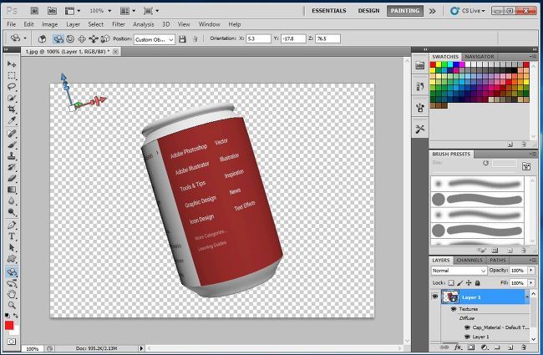The image size is (543, 355).
Task: Select the Rectangular Marquee tool
Action: 12,75
